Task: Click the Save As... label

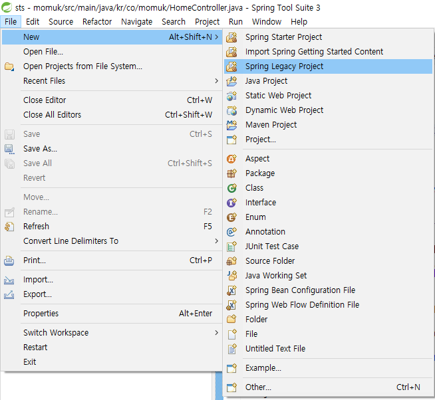Action: 40,149
